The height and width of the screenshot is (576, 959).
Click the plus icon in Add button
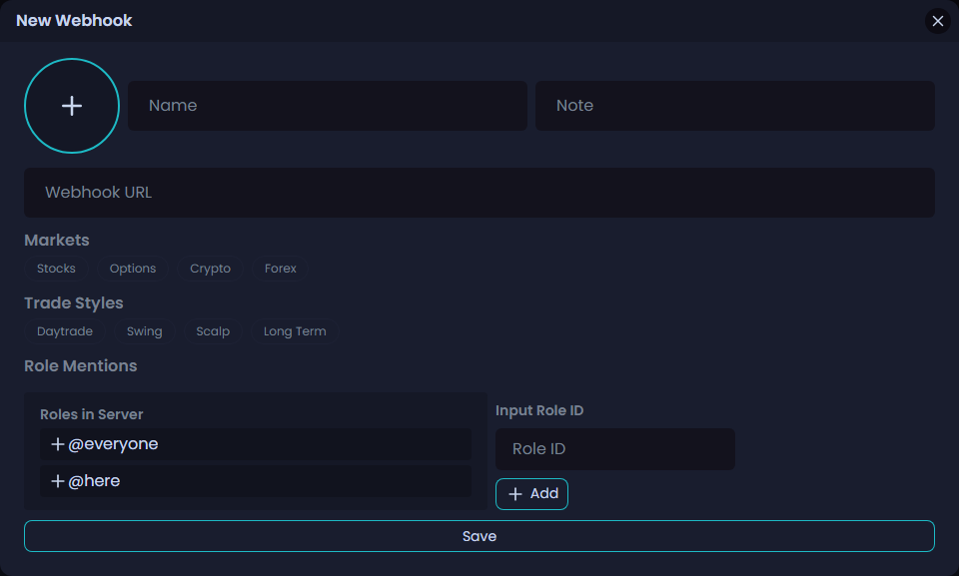point(515,494)
